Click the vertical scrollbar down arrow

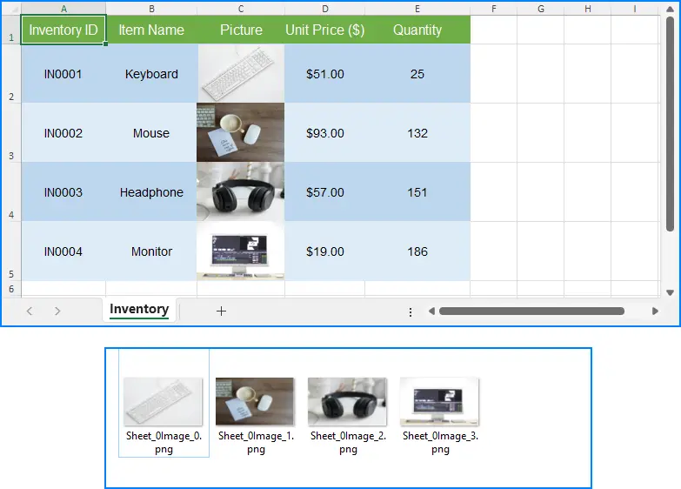click(671, 292)
